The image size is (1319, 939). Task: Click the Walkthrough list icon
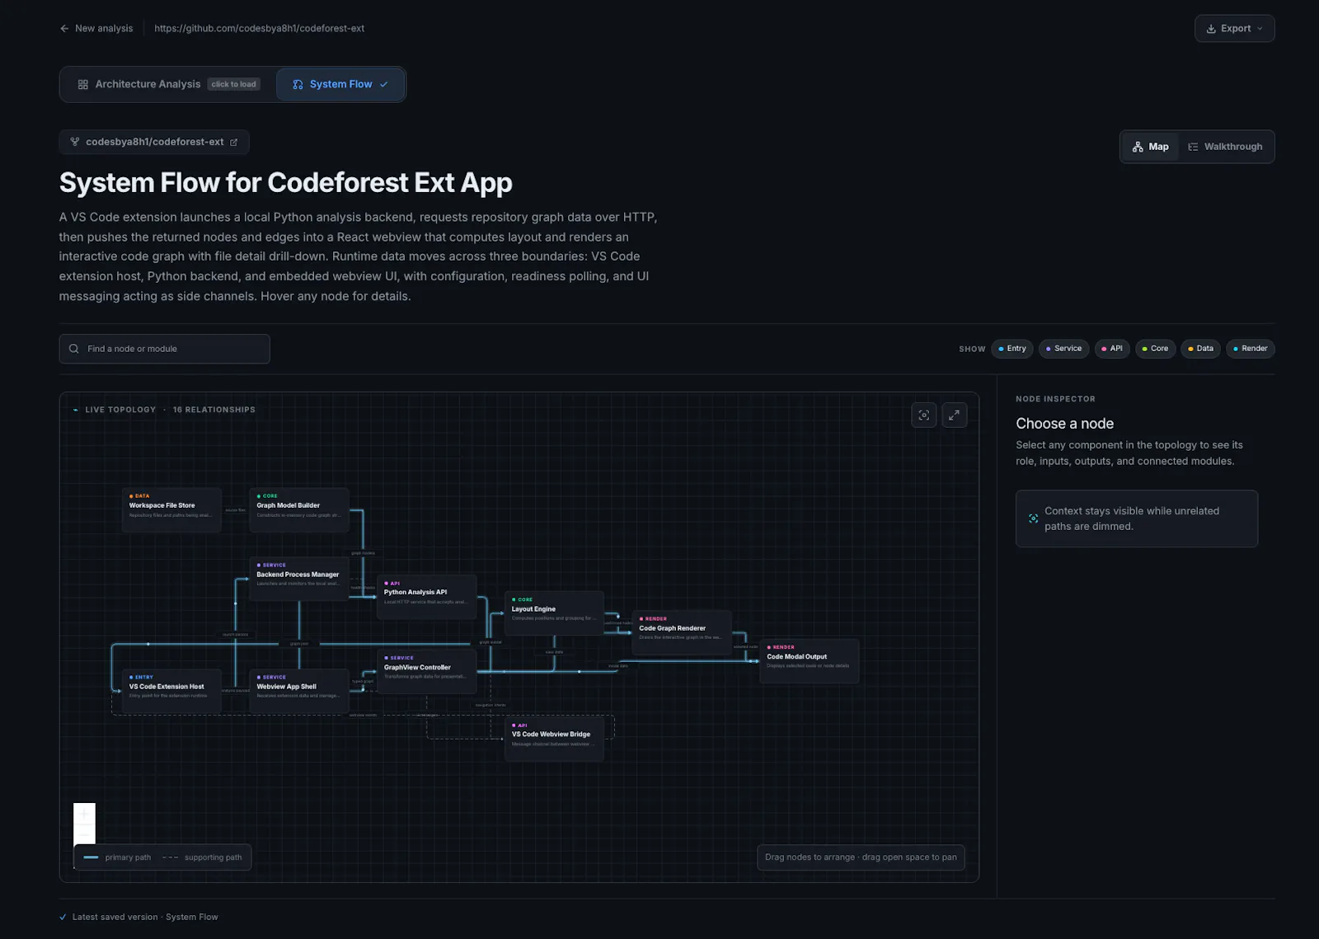(x=1193, y=147)
